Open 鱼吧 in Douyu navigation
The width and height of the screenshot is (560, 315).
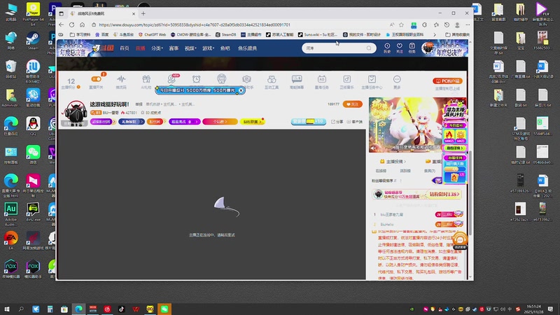click(x=225, y=48)
